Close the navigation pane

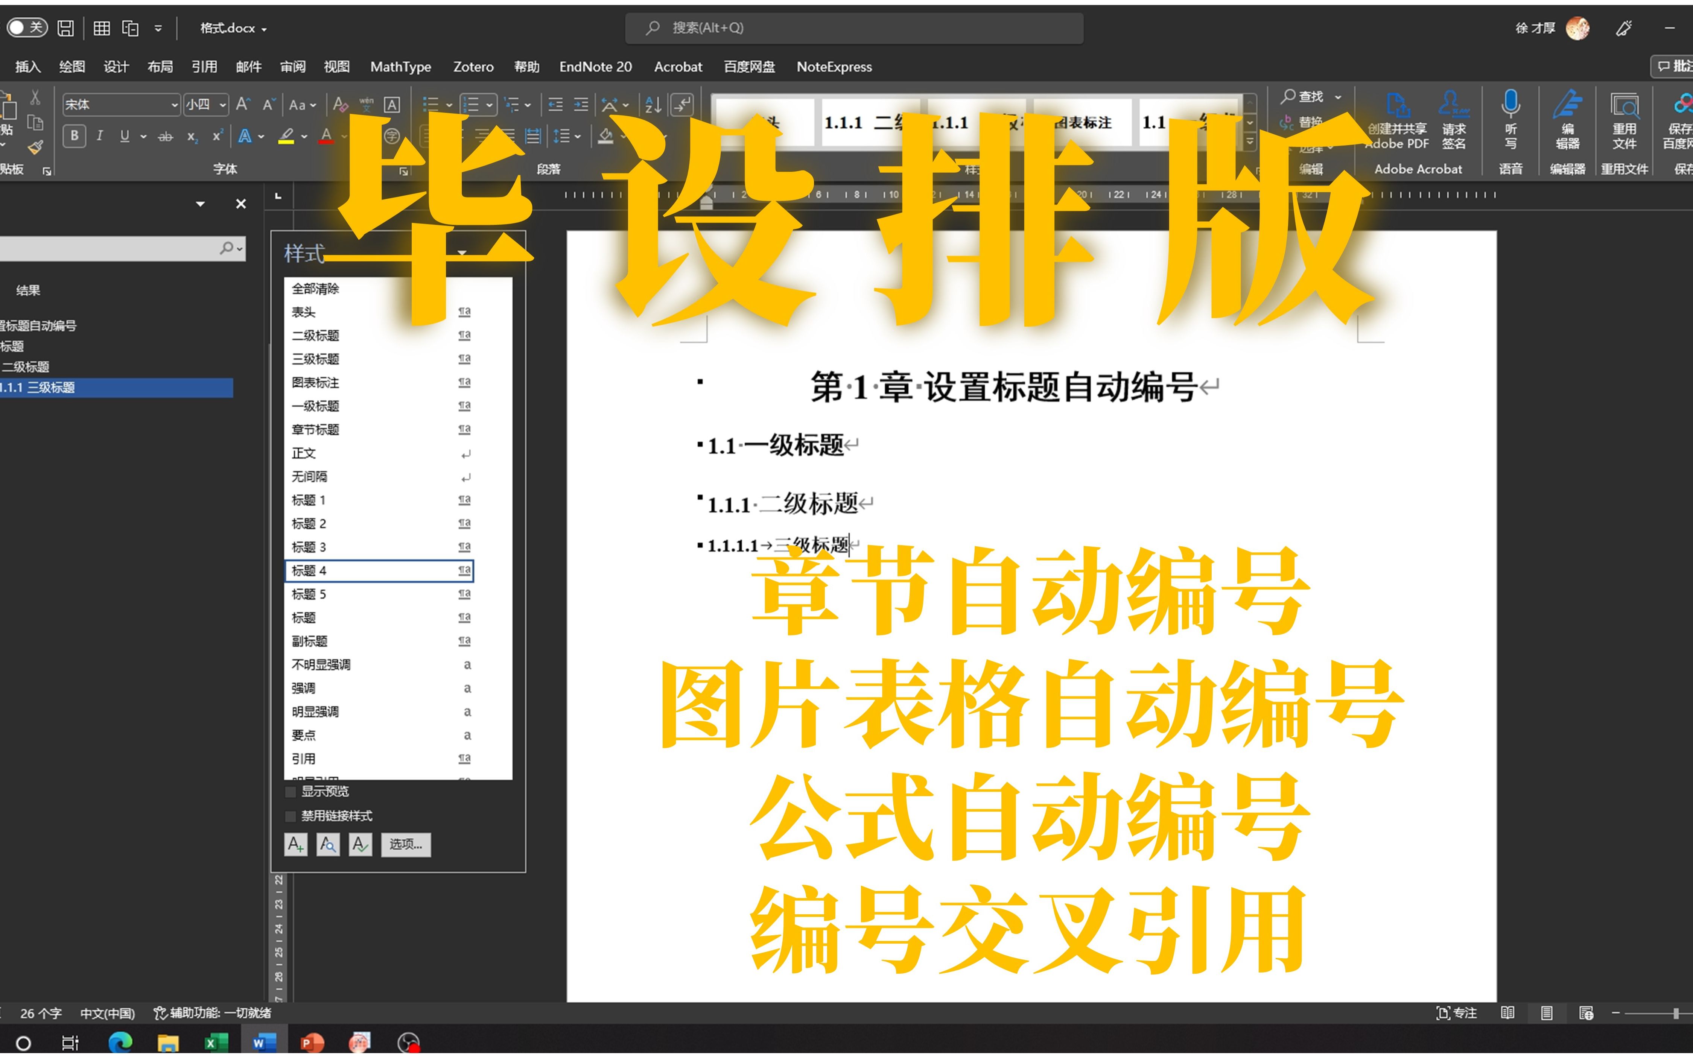241,204
